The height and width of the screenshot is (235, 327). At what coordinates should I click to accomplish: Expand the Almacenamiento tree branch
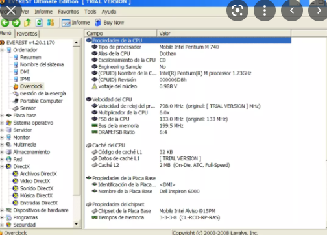(2, 152)
